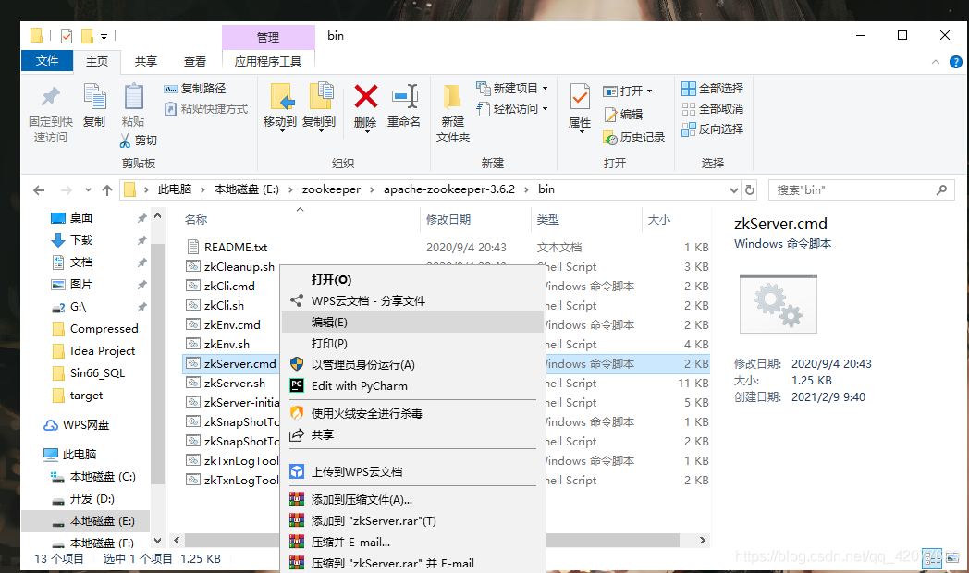Click the Help question mark icon

(955, 62)
